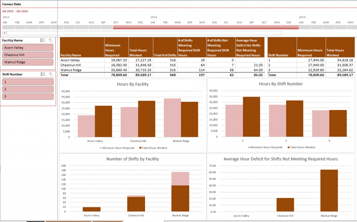357x222 pixels.
Task: Click the Total row in the facility pivot table
Action: [x=70, y=74]
